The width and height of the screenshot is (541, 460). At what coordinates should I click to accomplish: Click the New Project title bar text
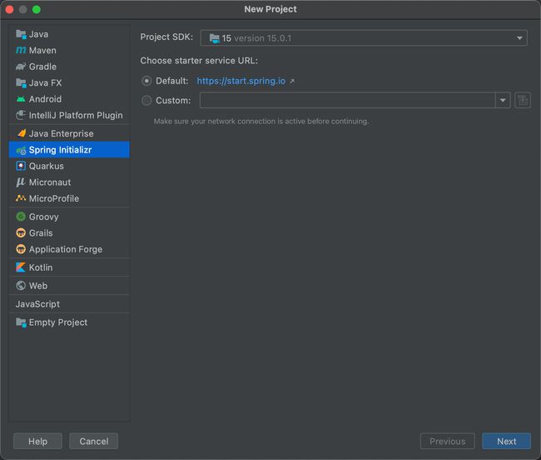pos(270,9)
